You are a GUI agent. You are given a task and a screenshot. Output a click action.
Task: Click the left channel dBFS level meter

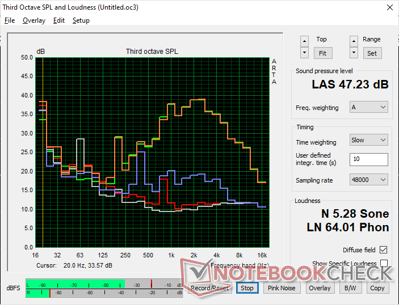tap(104, 284)
